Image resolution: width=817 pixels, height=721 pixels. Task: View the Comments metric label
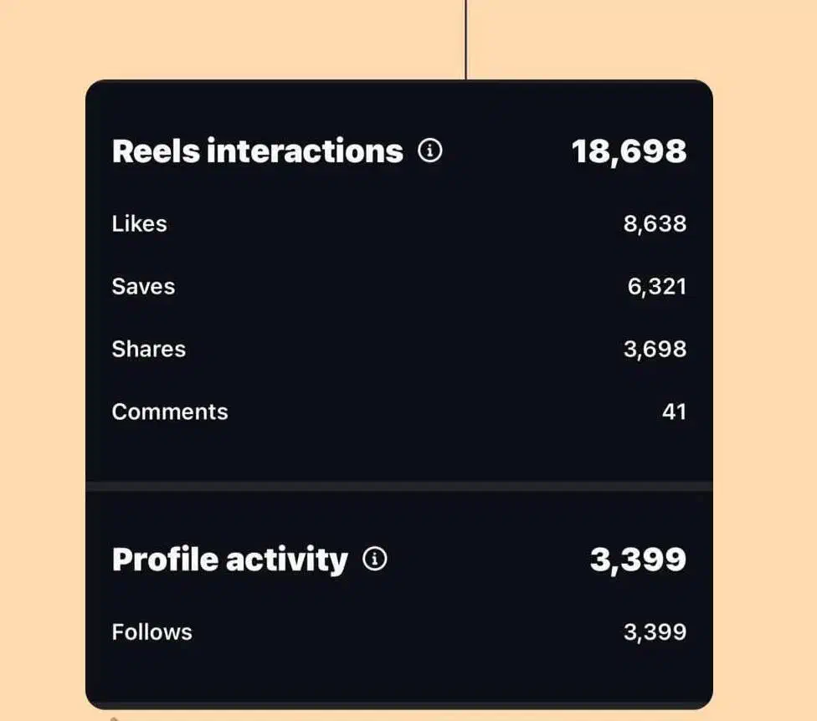tap(169, 412)
